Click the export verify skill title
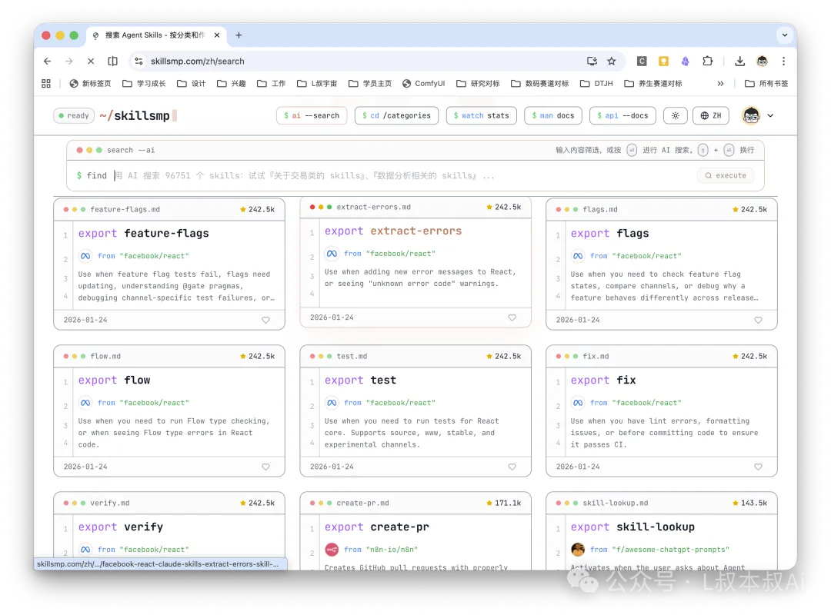The image size is (831, 615). click(x=121, y=527)
